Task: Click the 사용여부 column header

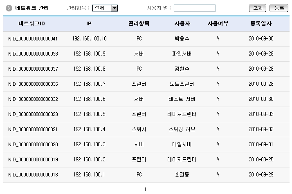Action: point(218,24)
